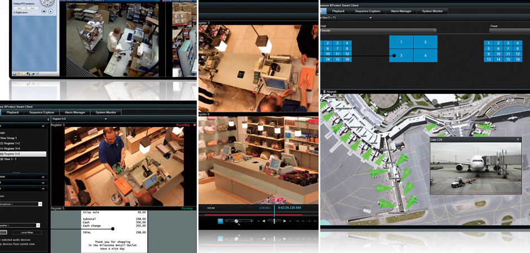Click the Register 5 overhead camera feed
The image size is (530, 253).
[x=258, y=69]
